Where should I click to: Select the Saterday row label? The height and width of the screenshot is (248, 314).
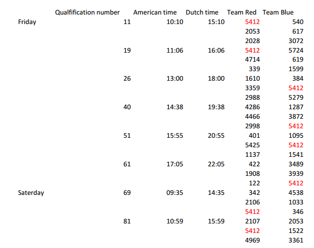point(31,193)
